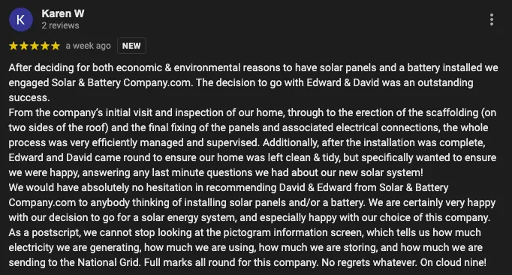The height and width of the screenshot is (275, 512).
Task: View Karen W's 2 reviews
Action: pos(60,25)
